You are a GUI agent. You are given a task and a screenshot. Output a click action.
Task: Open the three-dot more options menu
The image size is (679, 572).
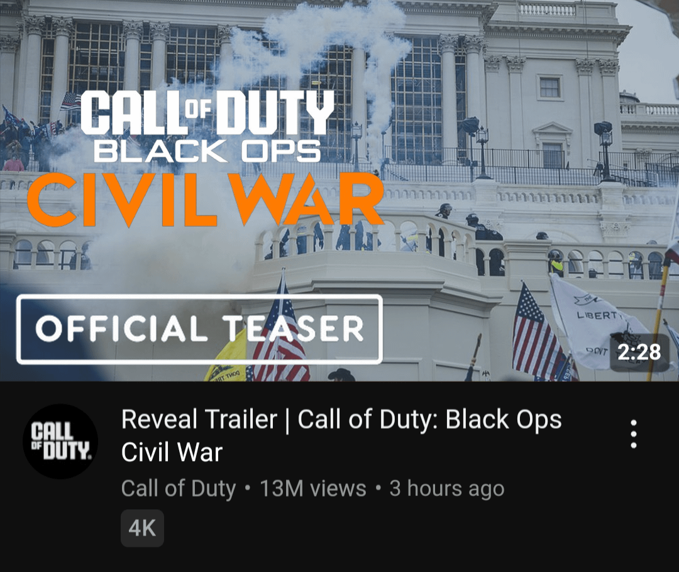[633, 434]
